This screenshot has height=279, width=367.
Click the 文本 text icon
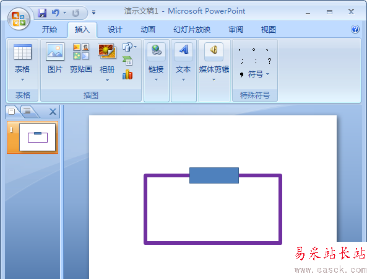[183, 50]
